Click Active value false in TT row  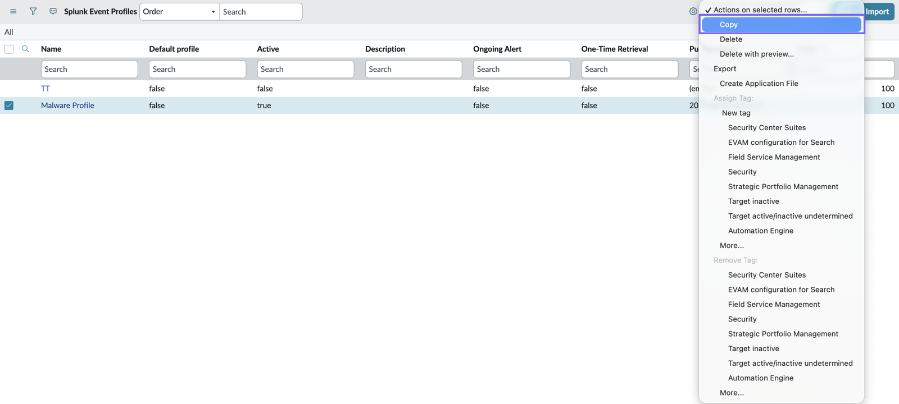265,89
